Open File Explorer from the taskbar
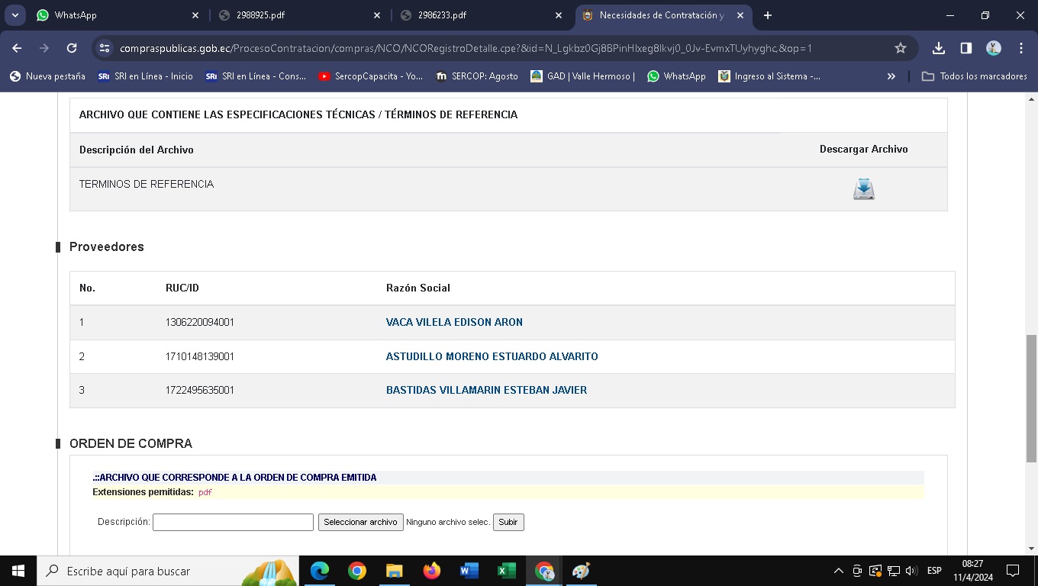1038x586 pixels. click(394, 571)
